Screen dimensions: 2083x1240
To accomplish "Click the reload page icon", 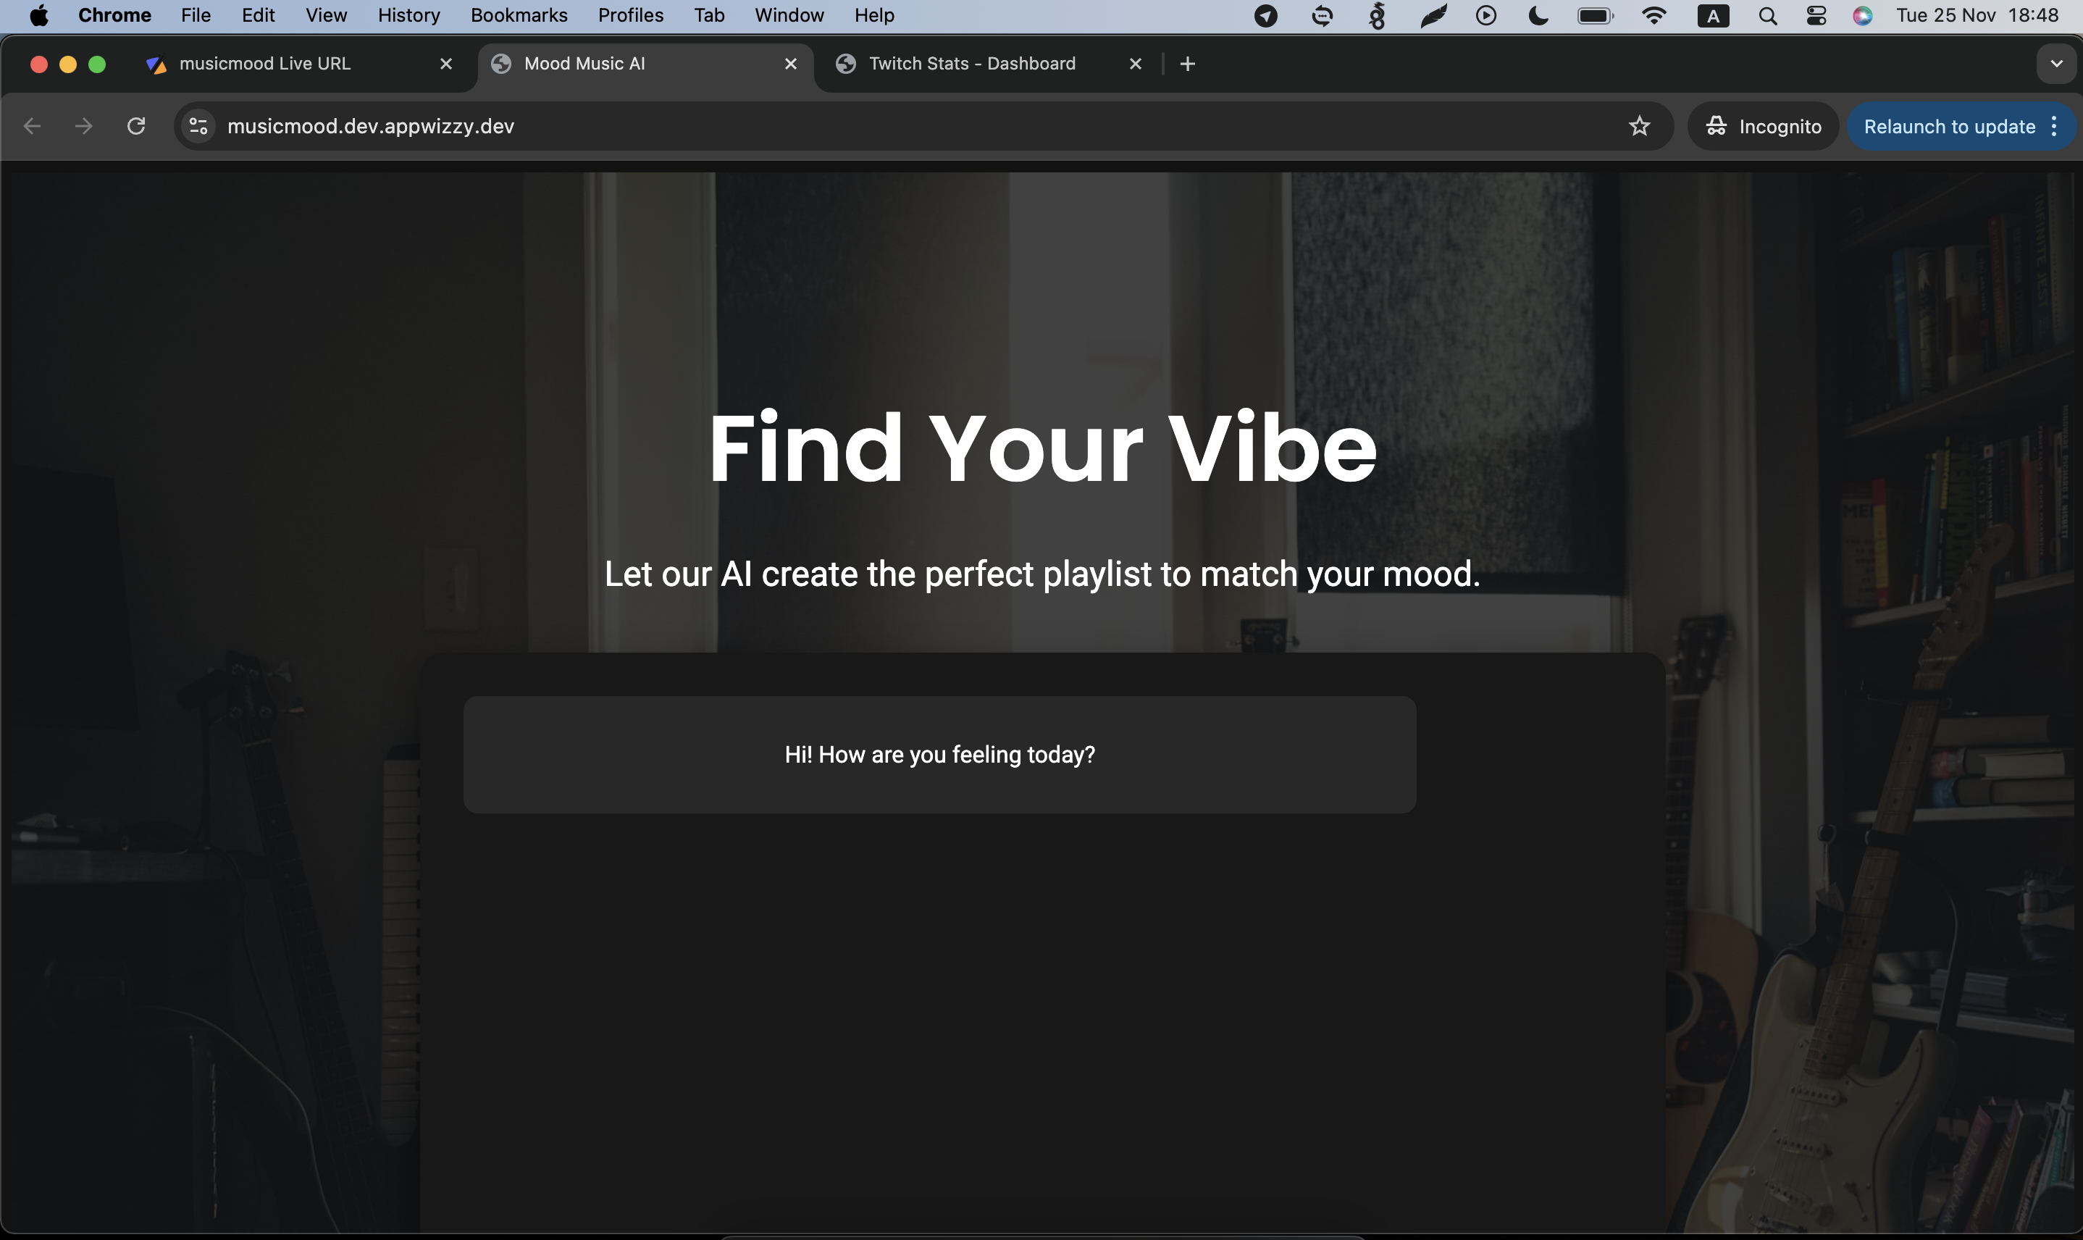I will (x=136, y=126).
